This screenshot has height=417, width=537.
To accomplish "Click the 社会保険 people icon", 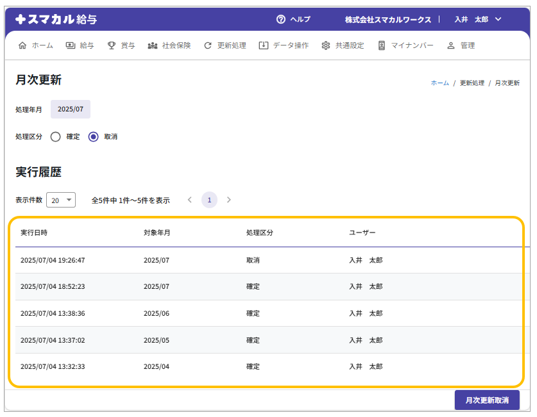I will click(x=153, y=45).
